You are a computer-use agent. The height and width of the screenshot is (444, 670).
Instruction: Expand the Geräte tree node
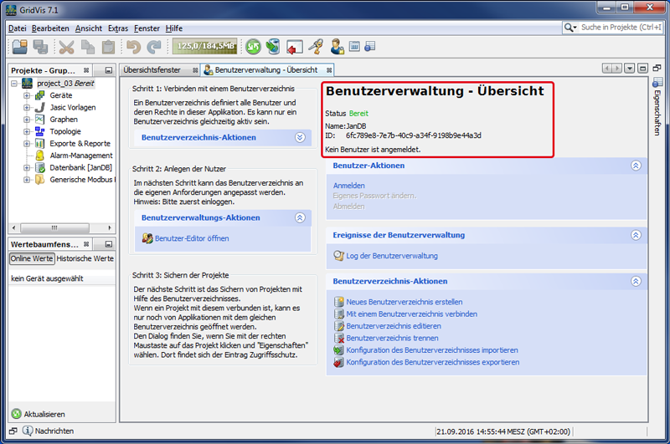click(x=27, y=95)
